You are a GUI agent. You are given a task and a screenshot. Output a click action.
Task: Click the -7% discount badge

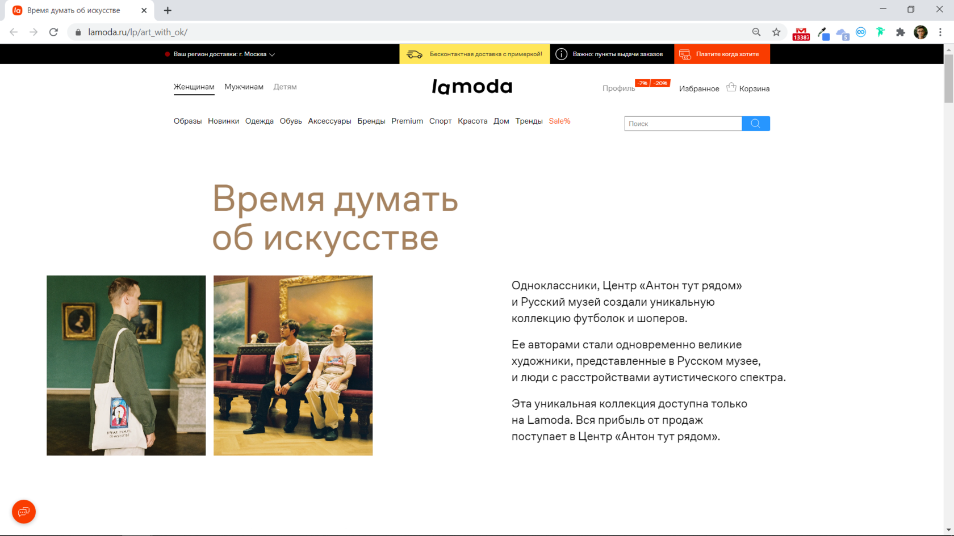(642, 83)
